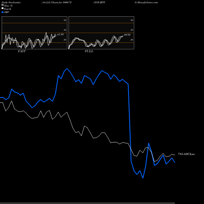Click the 40.92 value on FULL chart
This screenshot has height=204, width=204.
[127, 35]
